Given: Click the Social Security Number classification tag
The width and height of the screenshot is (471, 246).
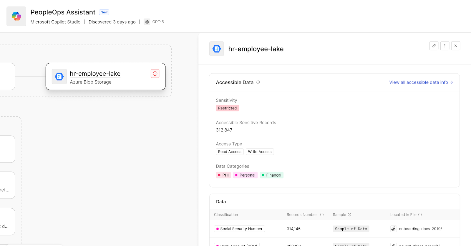Looking at the screenshot, I should pos(239,229).
